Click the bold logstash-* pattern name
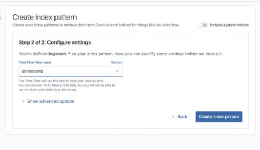This screenshot has height=150, width=260. [x=59, y=54]
